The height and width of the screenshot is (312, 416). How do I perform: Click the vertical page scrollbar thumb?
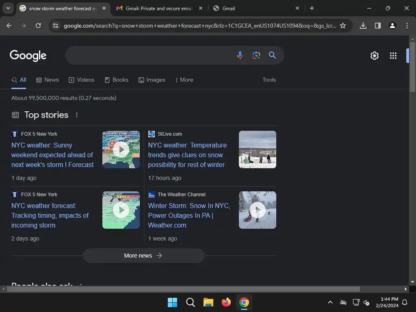(412, 67)
